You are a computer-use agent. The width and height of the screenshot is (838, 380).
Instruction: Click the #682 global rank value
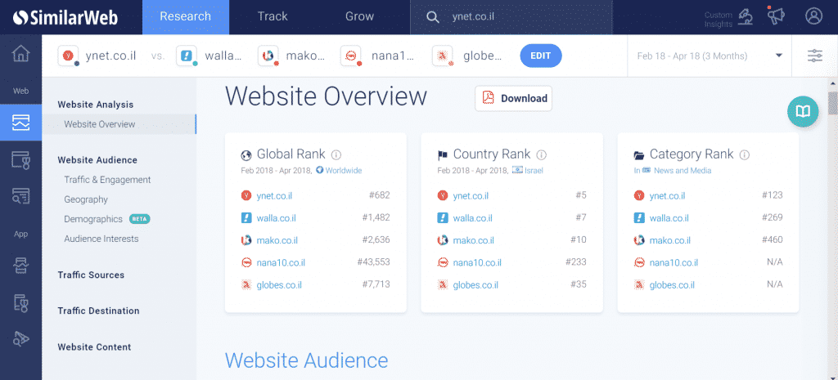pyautogui.click(x=380, y=195)
